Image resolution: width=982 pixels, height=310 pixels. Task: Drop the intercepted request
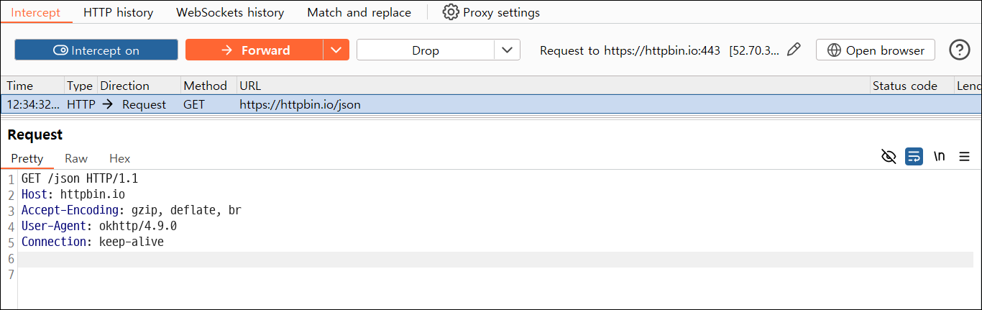click(x=426, y=50)
